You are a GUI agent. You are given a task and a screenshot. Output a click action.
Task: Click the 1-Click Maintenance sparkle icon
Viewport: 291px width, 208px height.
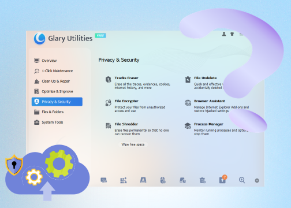point(36,71)
